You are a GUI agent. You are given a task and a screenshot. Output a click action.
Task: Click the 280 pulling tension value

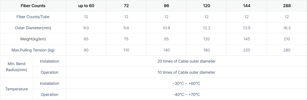click(287, 50)
